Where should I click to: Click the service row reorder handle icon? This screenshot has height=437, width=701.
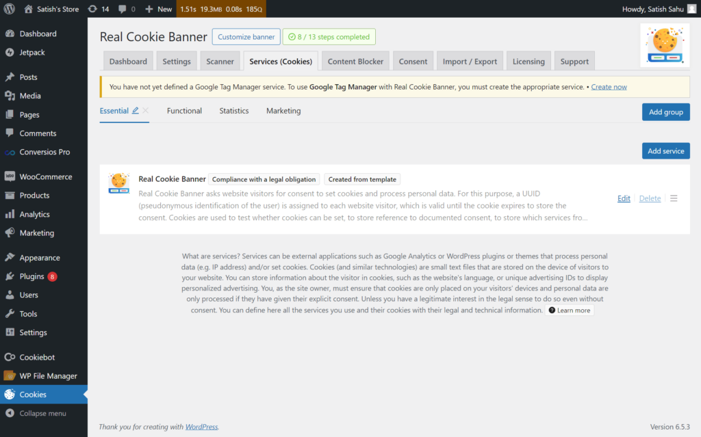(x=674, y=198)
